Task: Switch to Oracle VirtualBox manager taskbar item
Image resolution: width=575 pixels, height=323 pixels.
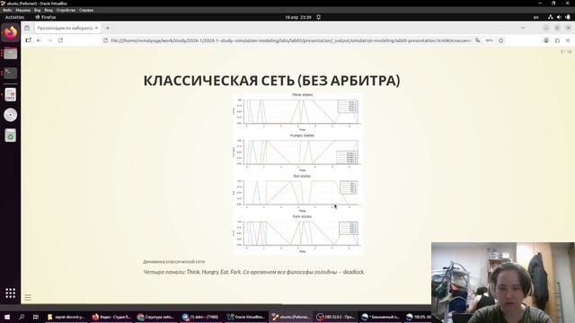Action: pyautogui.click(x=245, y=317)
